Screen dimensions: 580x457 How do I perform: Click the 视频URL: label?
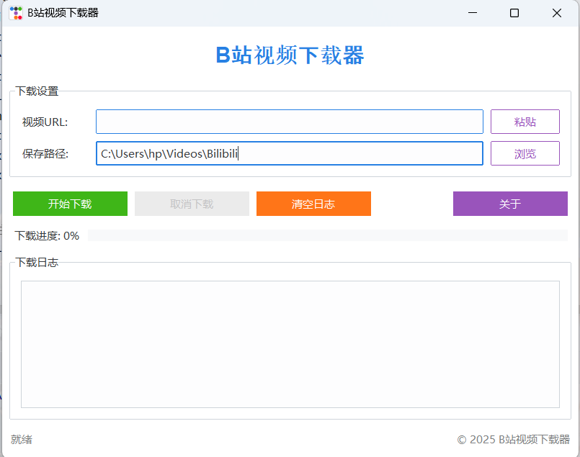coord(45,122)
